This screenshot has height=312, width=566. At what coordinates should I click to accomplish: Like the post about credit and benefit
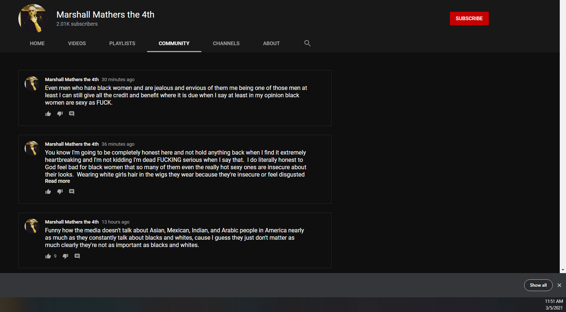coord(48,114)
